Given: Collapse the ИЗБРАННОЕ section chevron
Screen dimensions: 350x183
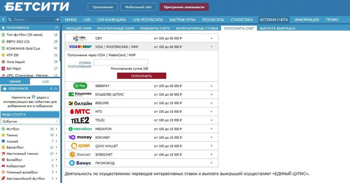Looking at the screenshot, I should (x=56, y=89).
